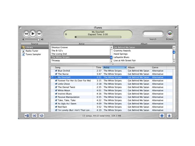Viewport: 195px width, 146px height.
Task: Select Get Behind Me Satan in Album browser
Action: [143, 47]
